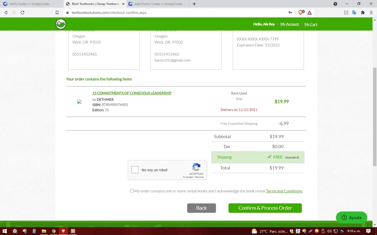Image resolution: width=377 pixels, height=235 pixels.
Task: Open the media player taskbar icon
Action: click(73, 231)
